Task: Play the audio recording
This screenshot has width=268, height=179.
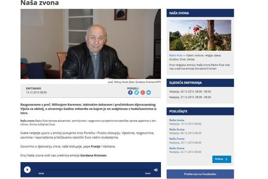Action: pyautogui.click(x=27, y=170)
